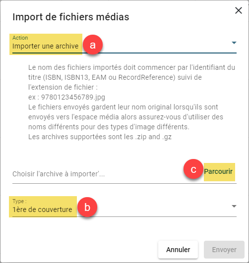Click the red 'a' annotation marker
The image size is (249, 263).
93,45
